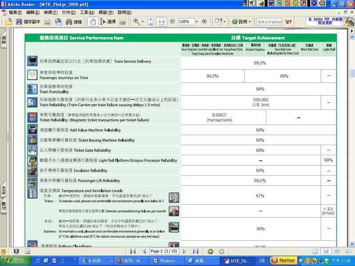Click the Train Service Delivery row icon
Viewport: 355px width, 266px height.
[32, 61]
